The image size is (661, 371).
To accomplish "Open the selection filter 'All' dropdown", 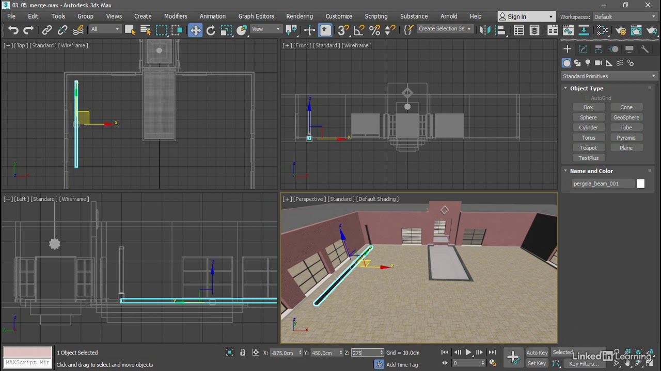I will coord(105,29).
